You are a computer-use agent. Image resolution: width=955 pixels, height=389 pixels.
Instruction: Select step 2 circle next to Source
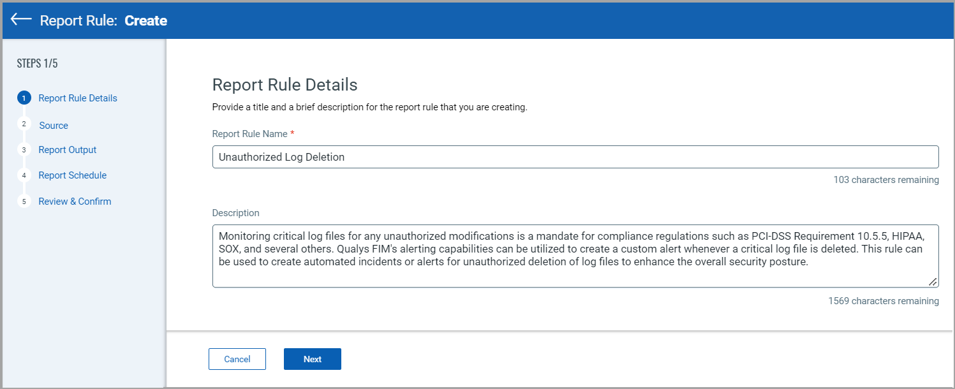click(24, 124)
